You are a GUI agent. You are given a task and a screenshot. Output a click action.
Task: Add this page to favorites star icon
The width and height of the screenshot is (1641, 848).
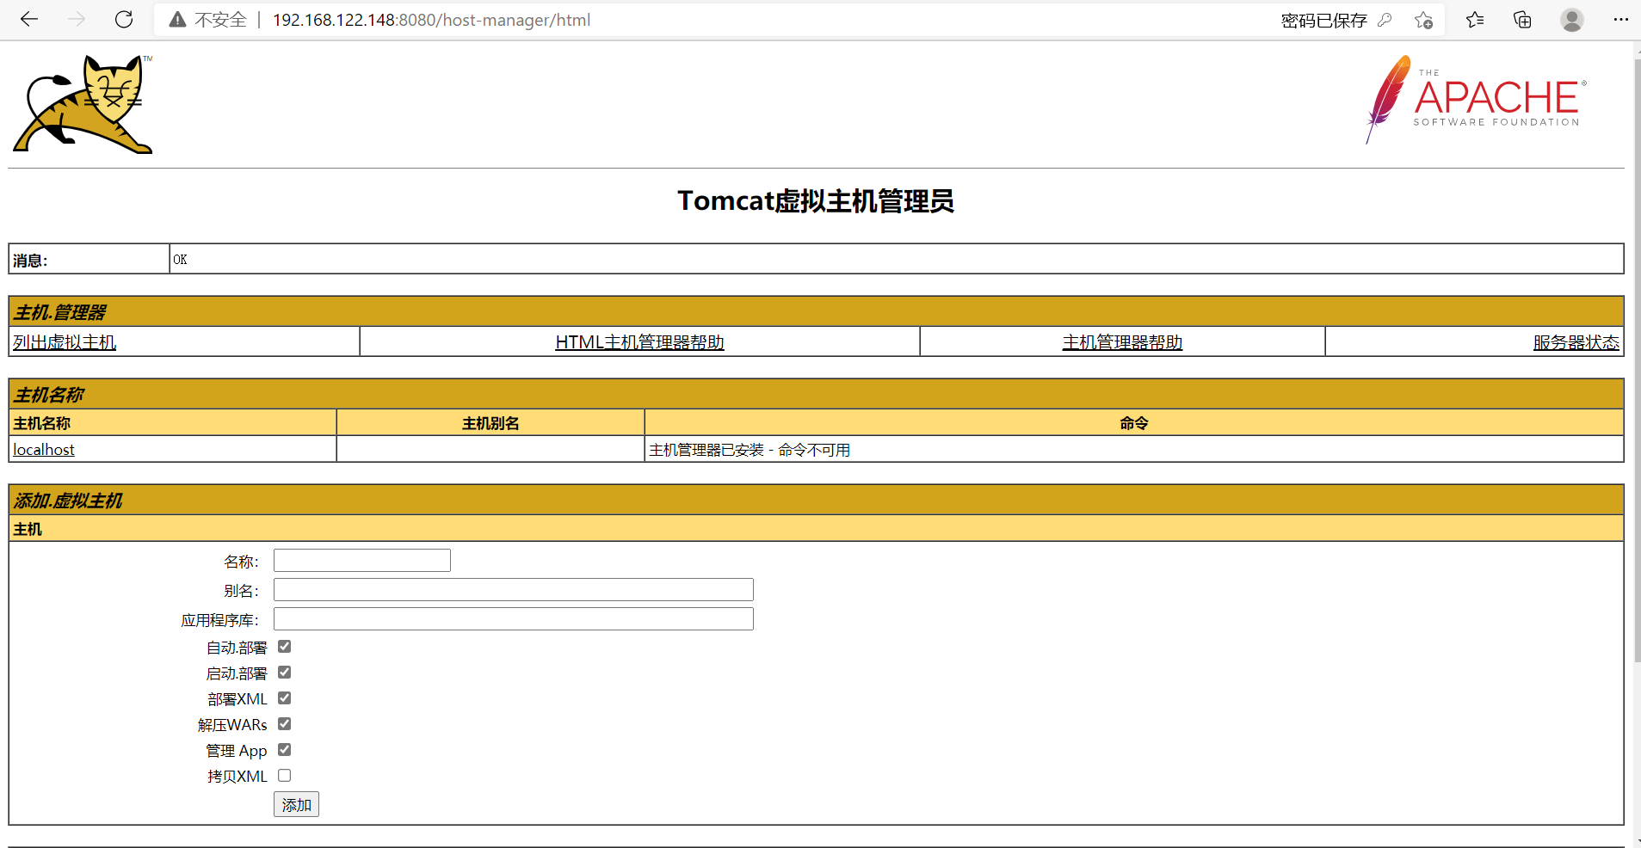click(x=1423, y=20)
